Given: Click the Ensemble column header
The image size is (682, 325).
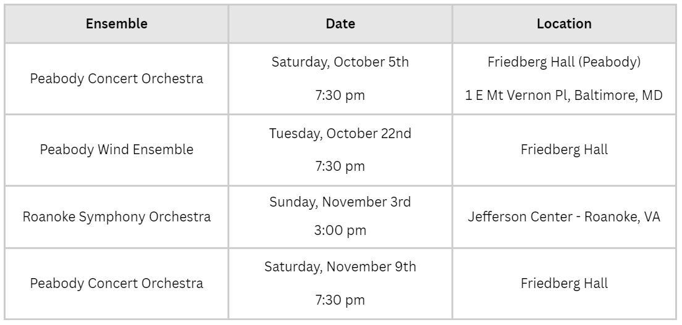Looking at the screenshot, I should pyautogui.click(x=117, y=24).
